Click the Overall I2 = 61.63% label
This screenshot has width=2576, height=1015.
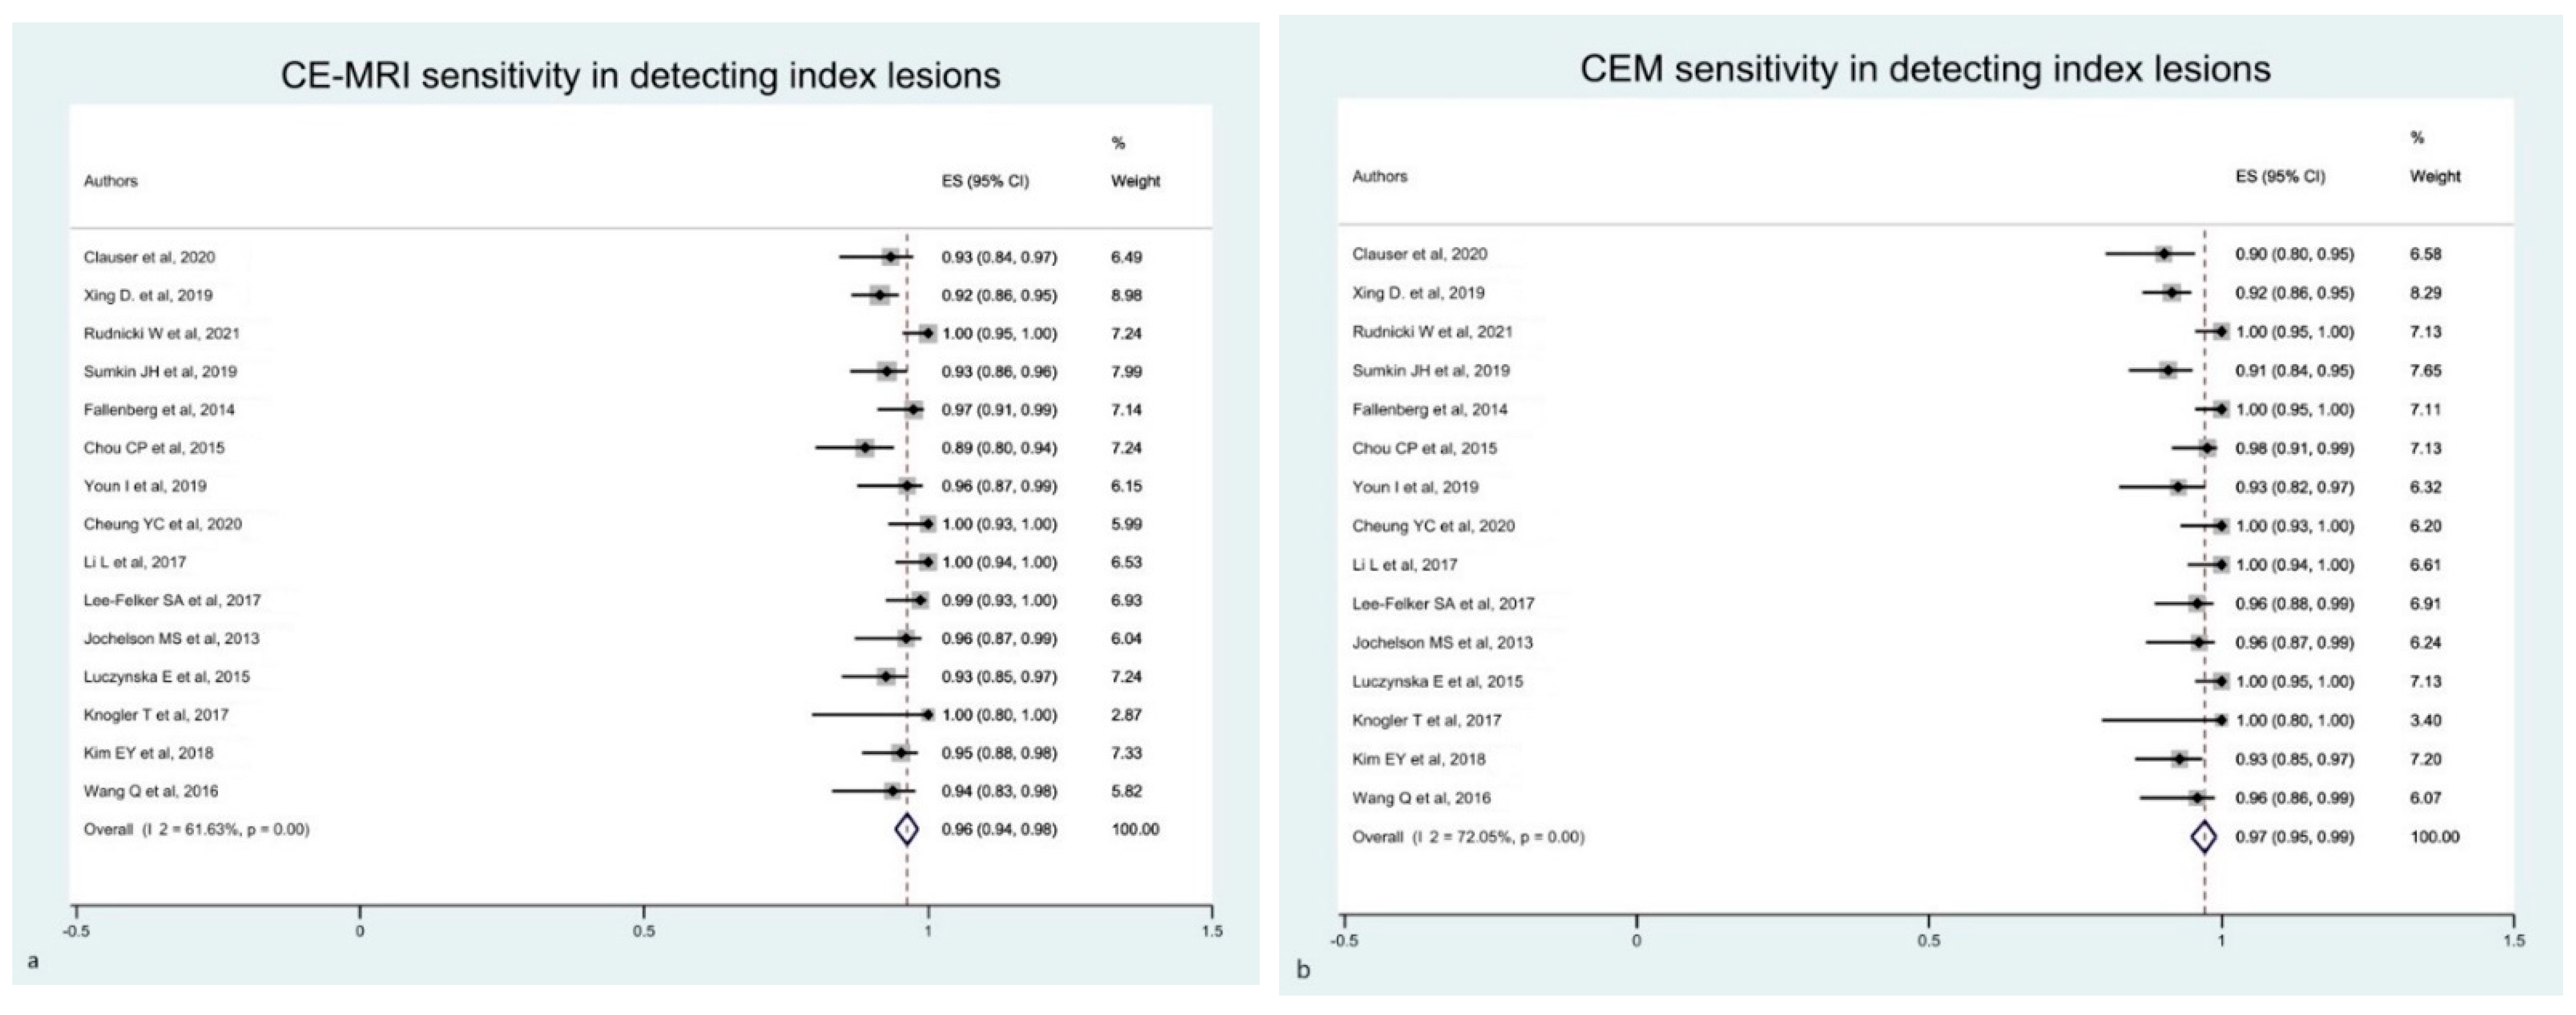(197, 829)
